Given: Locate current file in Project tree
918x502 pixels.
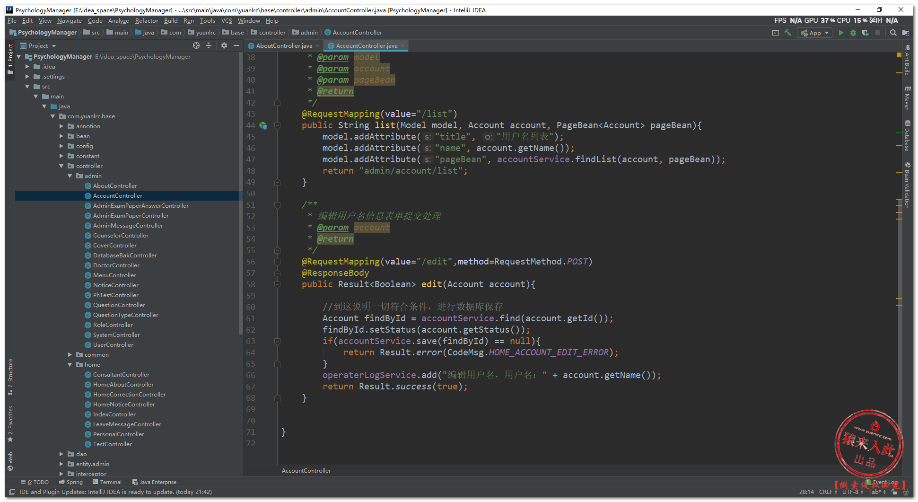Looking at the screenshot, I should click(196, 45).
